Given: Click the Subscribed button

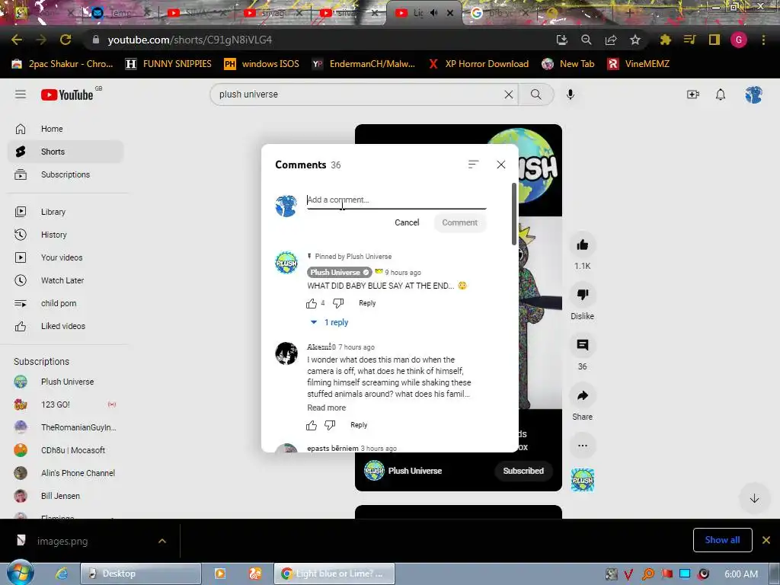Looking at the screenshot, I should tap(523, 471).
